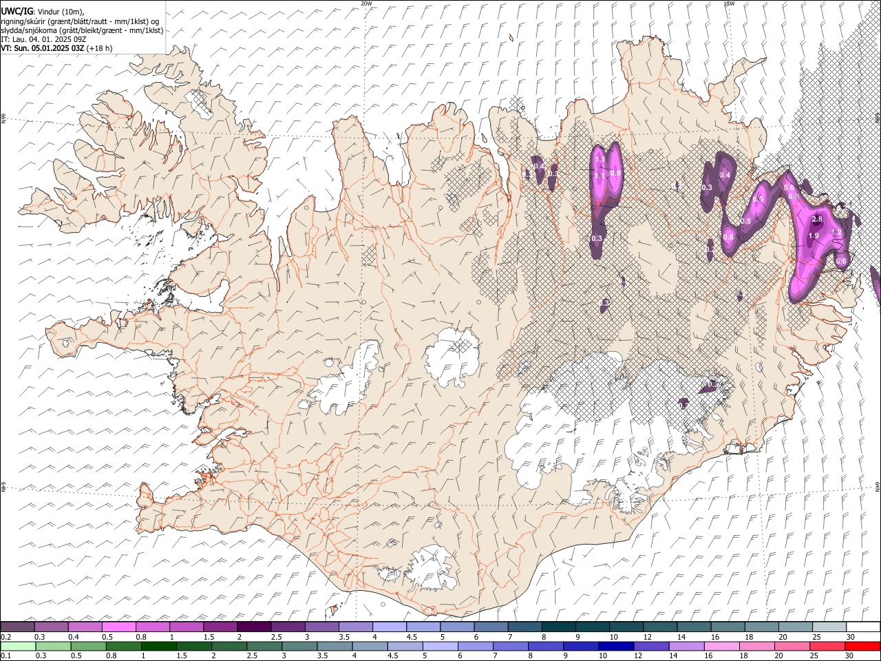Pick the bright red lower swatch after 30
The width and height of the screenshot is (881, 661).
(x=863, y=646)
